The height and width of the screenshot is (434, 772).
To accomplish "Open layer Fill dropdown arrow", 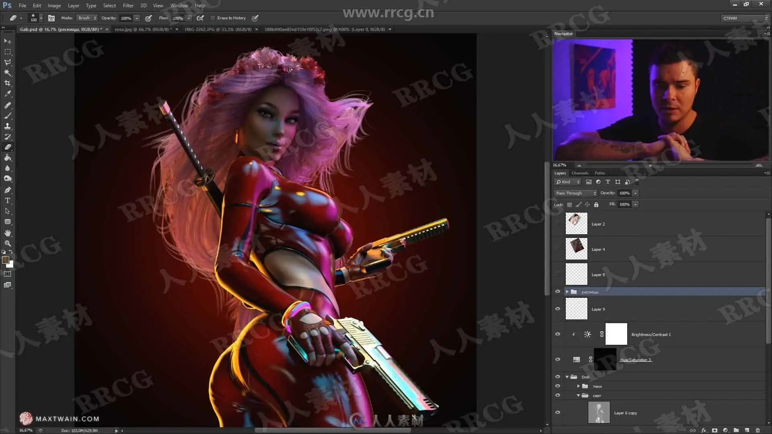I will [x=635, y=205].
